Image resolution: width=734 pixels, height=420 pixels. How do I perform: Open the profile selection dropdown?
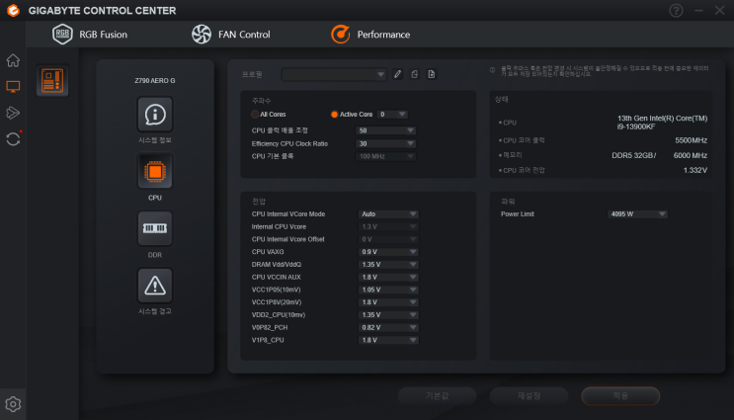tap(334, 74)
